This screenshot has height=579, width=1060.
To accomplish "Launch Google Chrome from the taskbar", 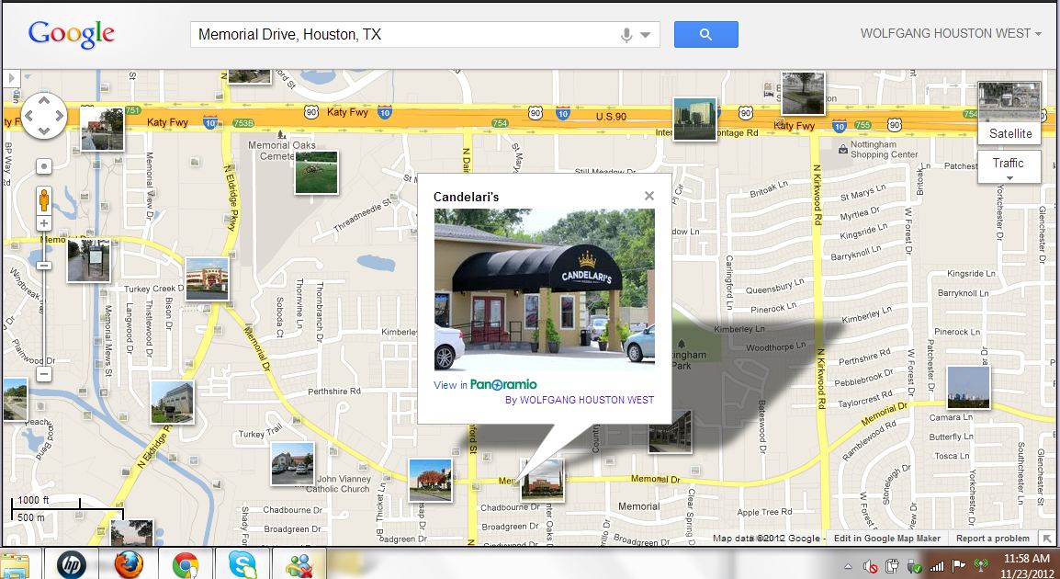I will click(x=186, y=565).
